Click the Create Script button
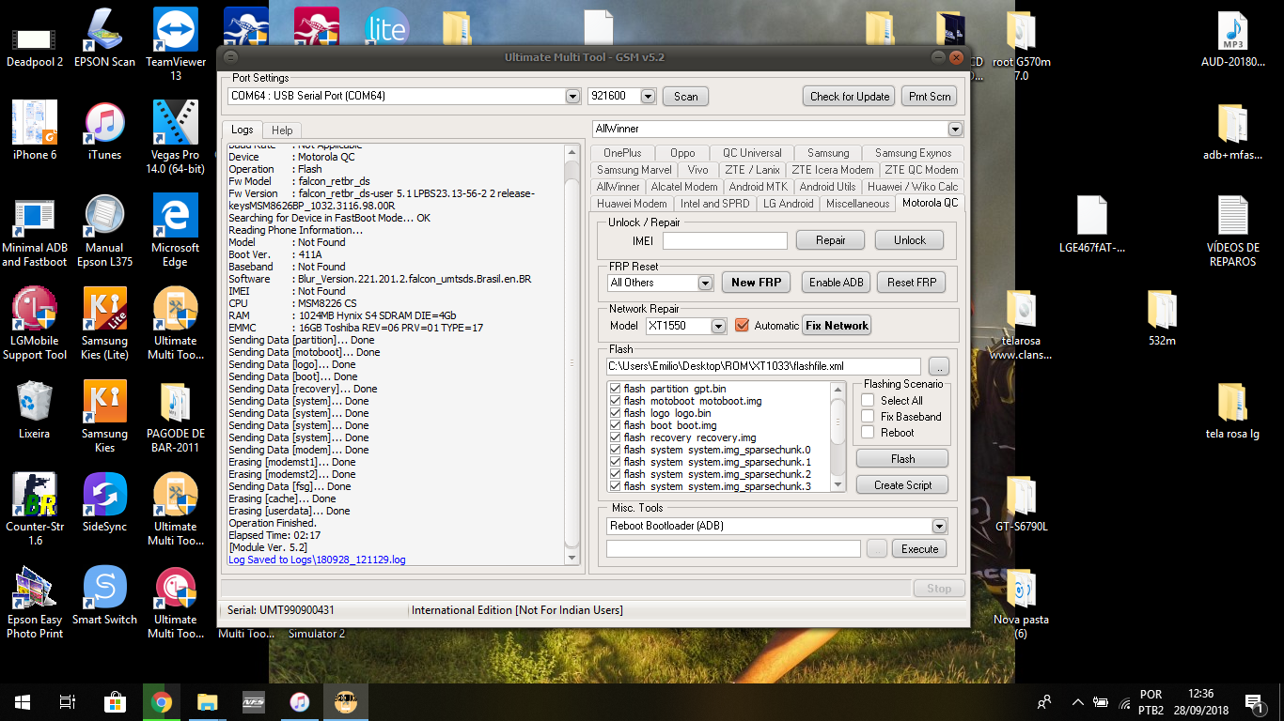Viewport: 1284px width, 721px height. tap(902, 485)
